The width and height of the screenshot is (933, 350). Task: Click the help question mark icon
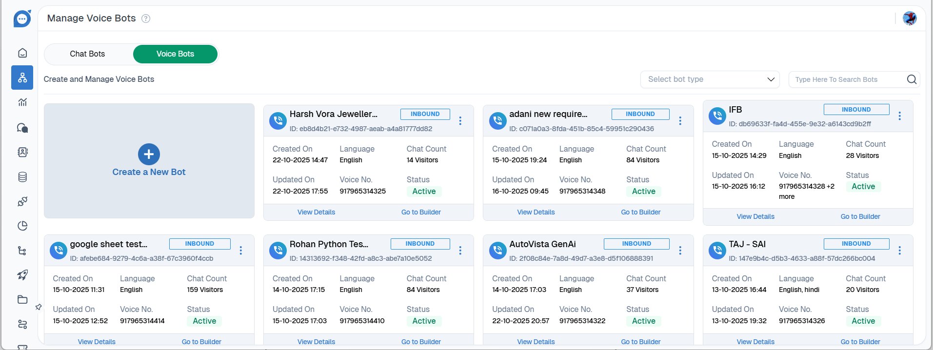click(x=146, y=19)
